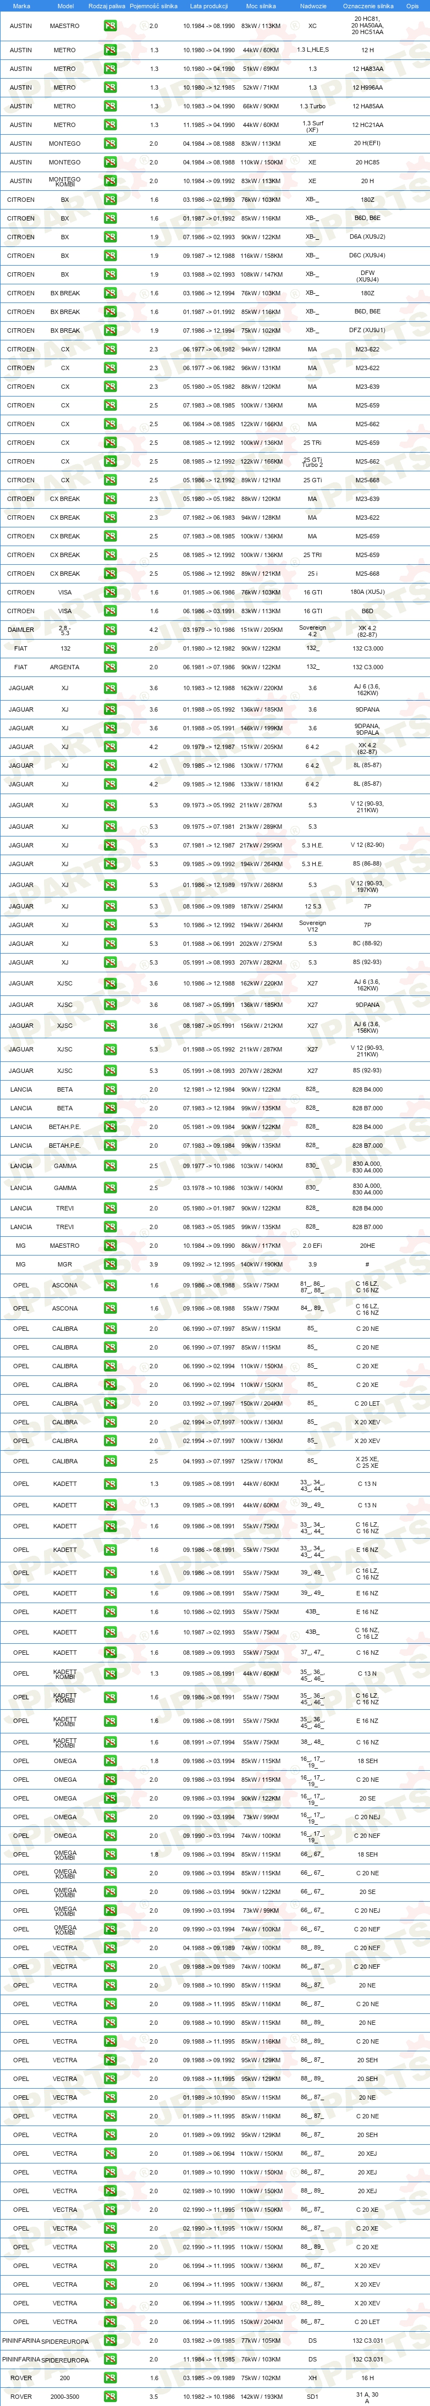Click fuel icon in Citroen CX 25 GTi Turbo 2 row
430x2406 pixels.
click(111, 461)
